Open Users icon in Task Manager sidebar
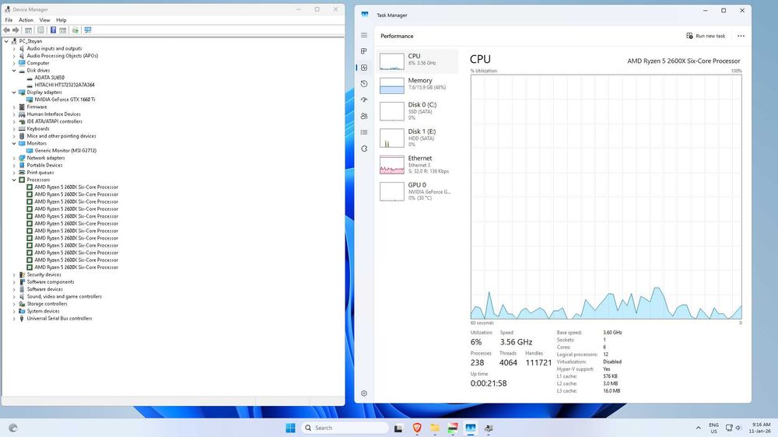 pyautogui.click(x=364, y=116)
